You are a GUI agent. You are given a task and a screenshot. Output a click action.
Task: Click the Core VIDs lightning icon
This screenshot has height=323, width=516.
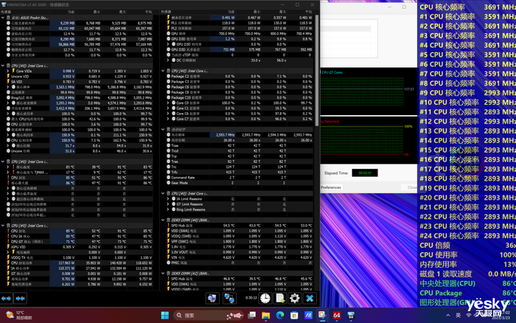pos(13,71)
